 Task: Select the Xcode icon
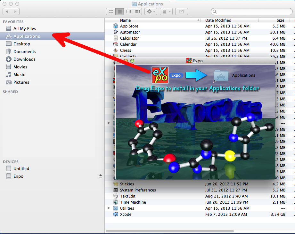(116, 214)
